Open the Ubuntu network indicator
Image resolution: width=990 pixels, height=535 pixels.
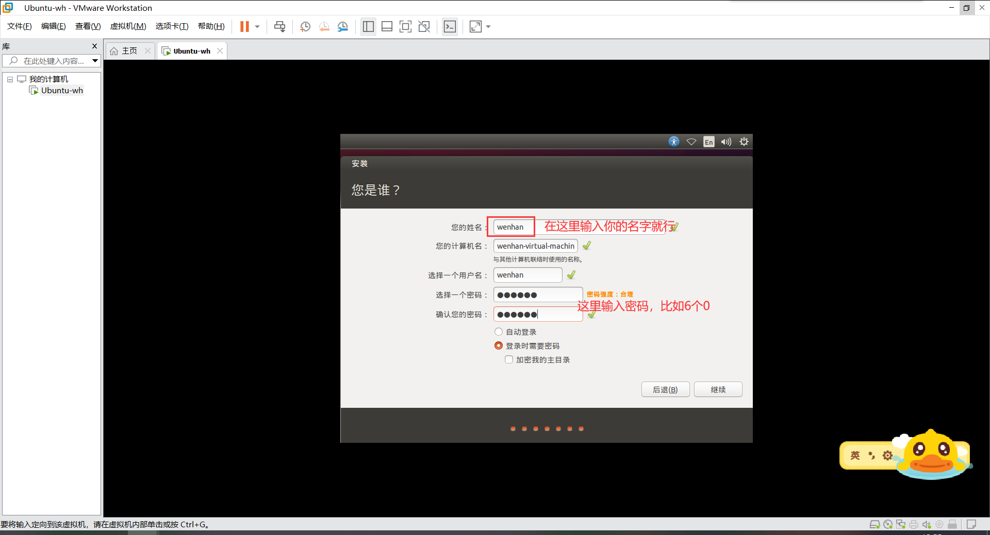(691, 142)
